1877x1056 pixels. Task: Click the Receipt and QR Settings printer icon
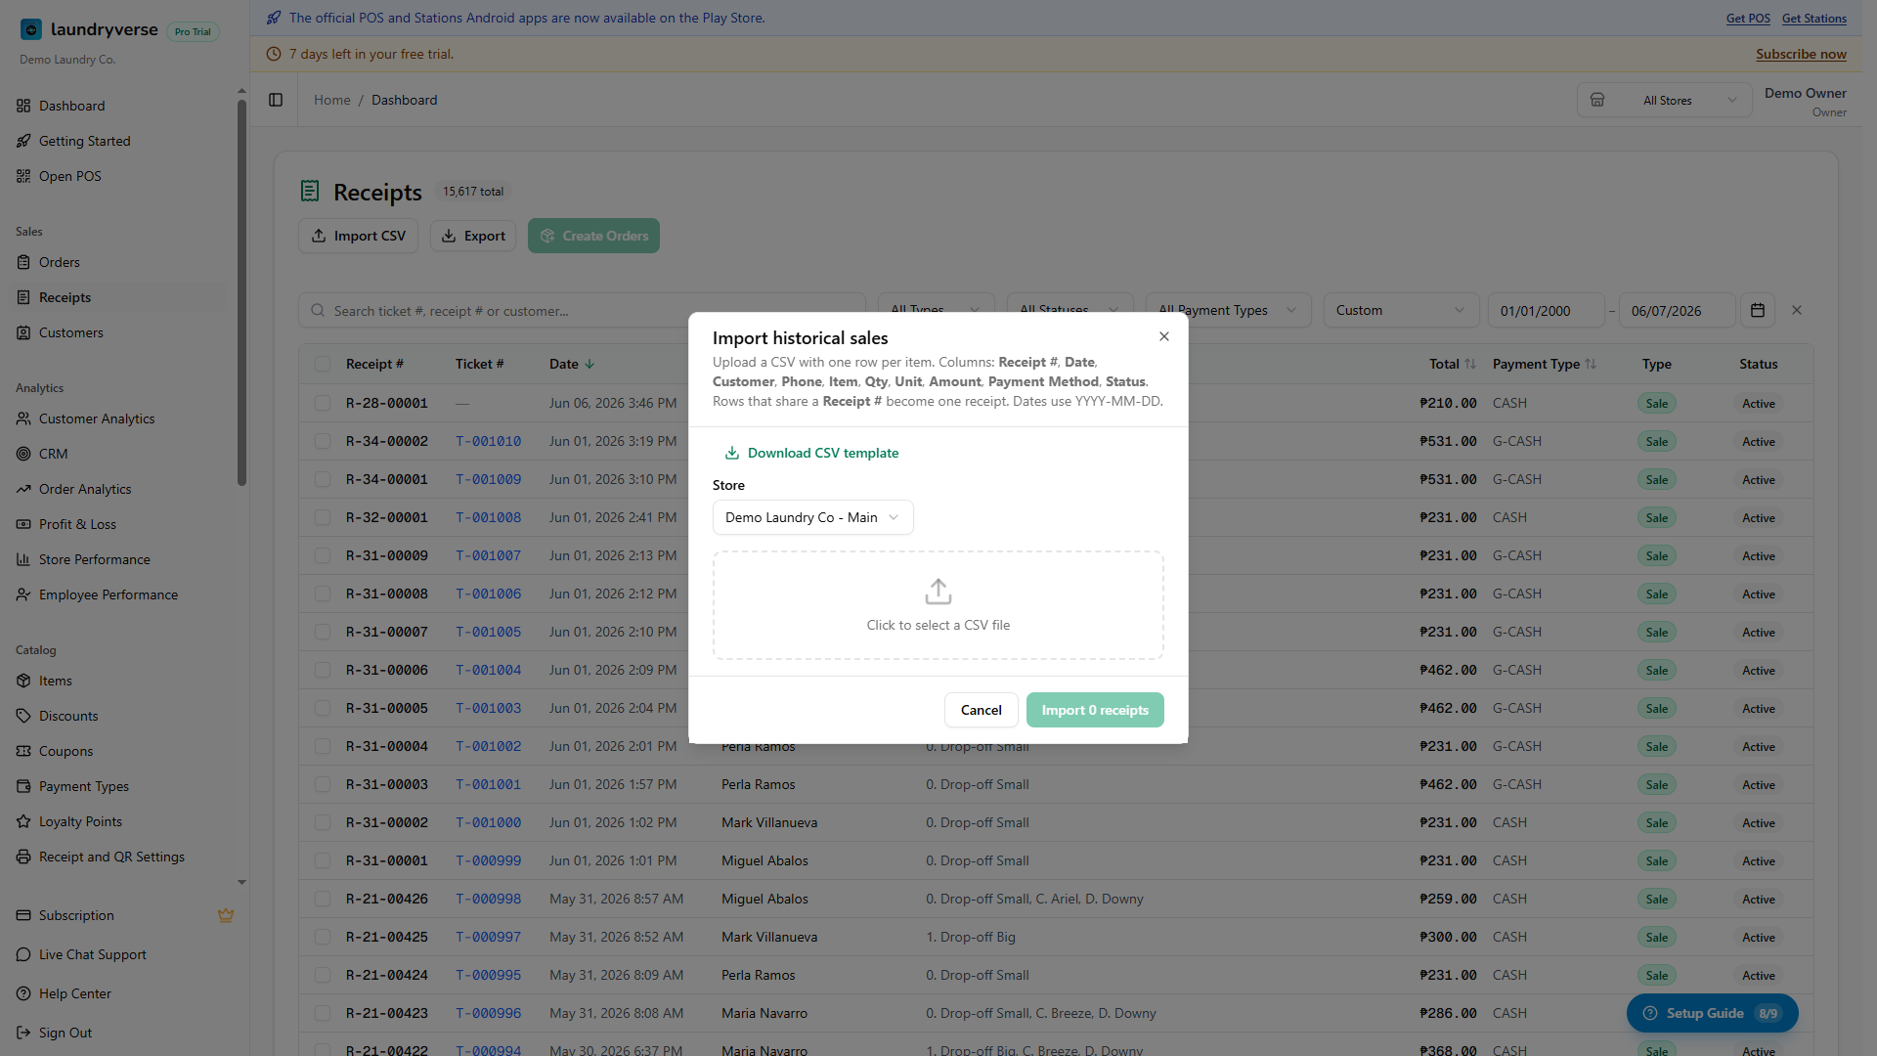[x=23, y=857]
